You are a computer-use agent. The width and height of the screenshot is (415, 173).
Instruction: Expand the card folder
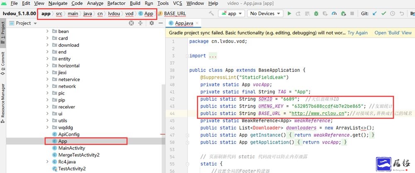(47, 38)
